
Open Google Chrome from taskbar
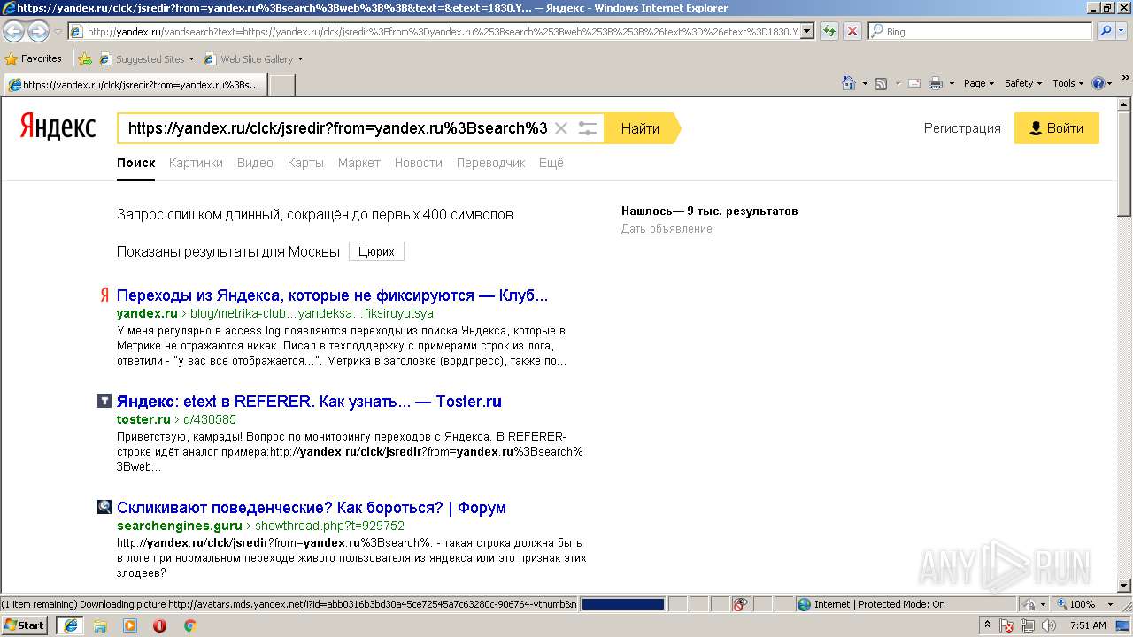[x=189, y=625]
